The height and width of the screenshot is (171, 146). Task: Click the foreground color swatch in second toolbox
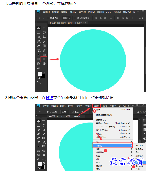coord(40,164)
